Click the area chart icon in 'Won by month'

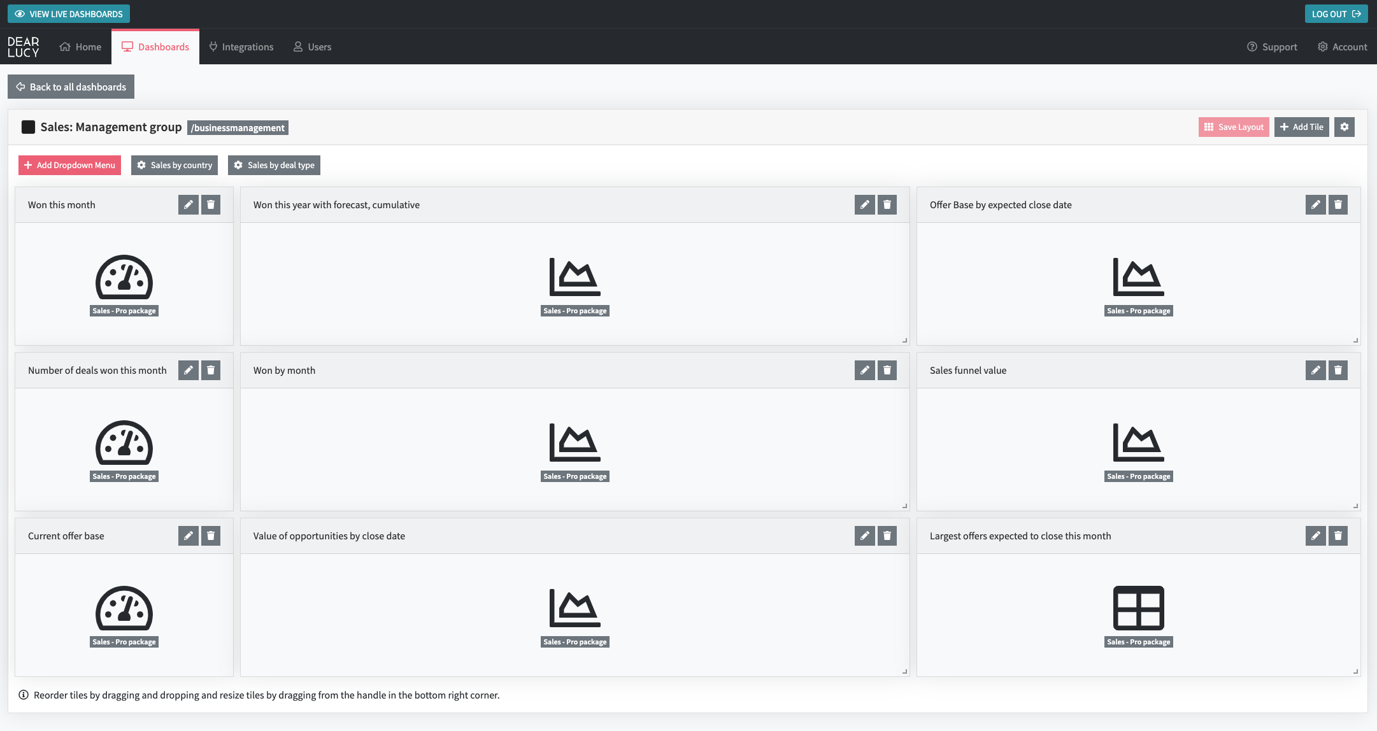click(574, 443)
